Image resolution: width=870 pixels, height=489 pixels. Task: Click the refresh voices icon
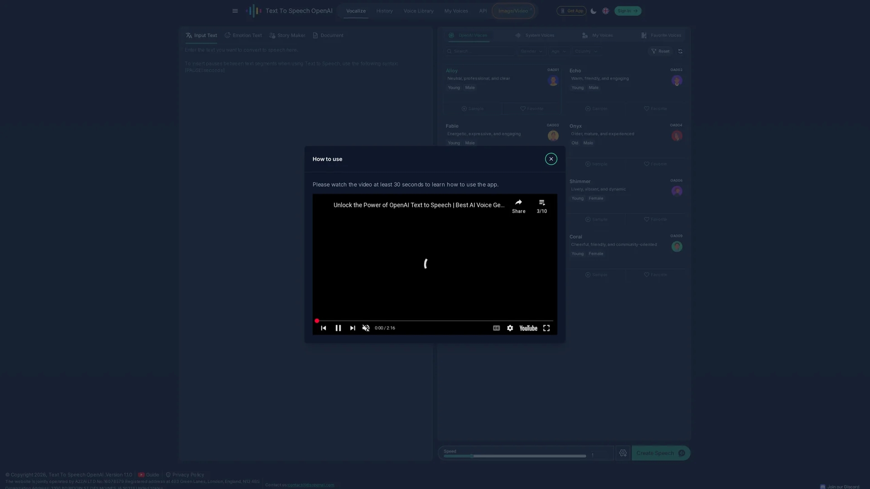680,51
